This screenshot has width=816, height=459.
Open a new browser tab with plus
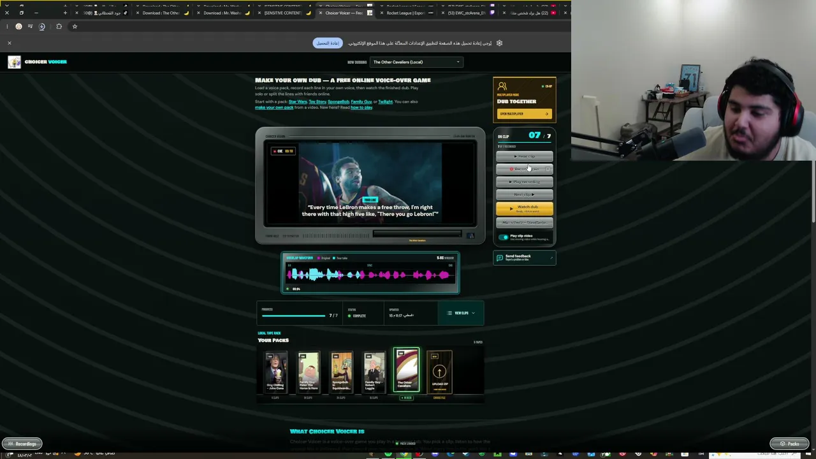pos(65,13)
